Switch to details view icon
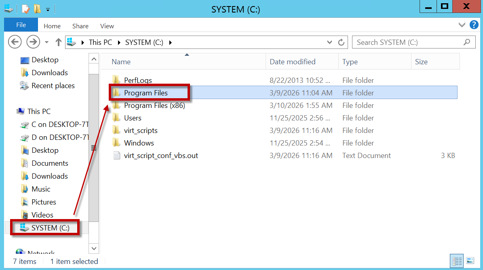Viewport: 483px width, 270px height. (457, 260)
